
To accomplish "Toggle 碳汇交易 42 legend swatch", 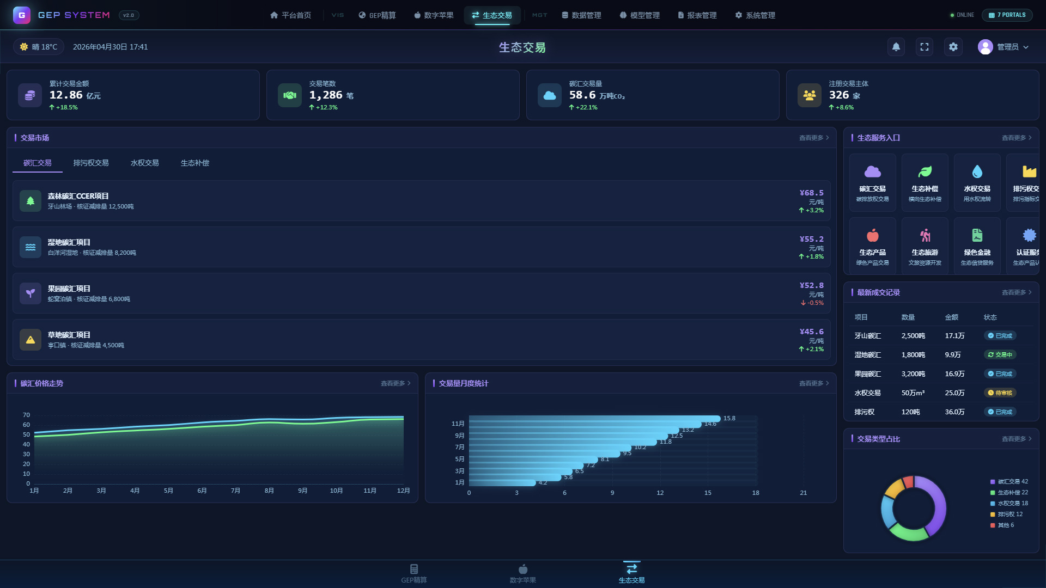I will coord(993,481).
